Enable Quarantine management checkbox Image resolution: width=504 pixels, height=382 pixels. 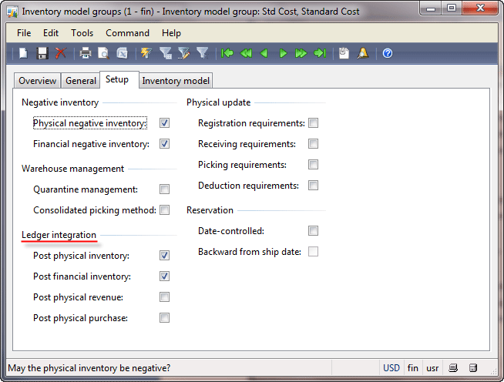164,189
